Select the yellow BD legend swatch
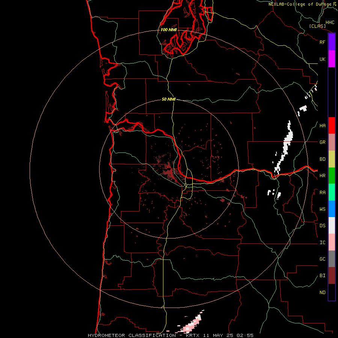The width and height of the screenshot is (338, 338). pos(332,159)
